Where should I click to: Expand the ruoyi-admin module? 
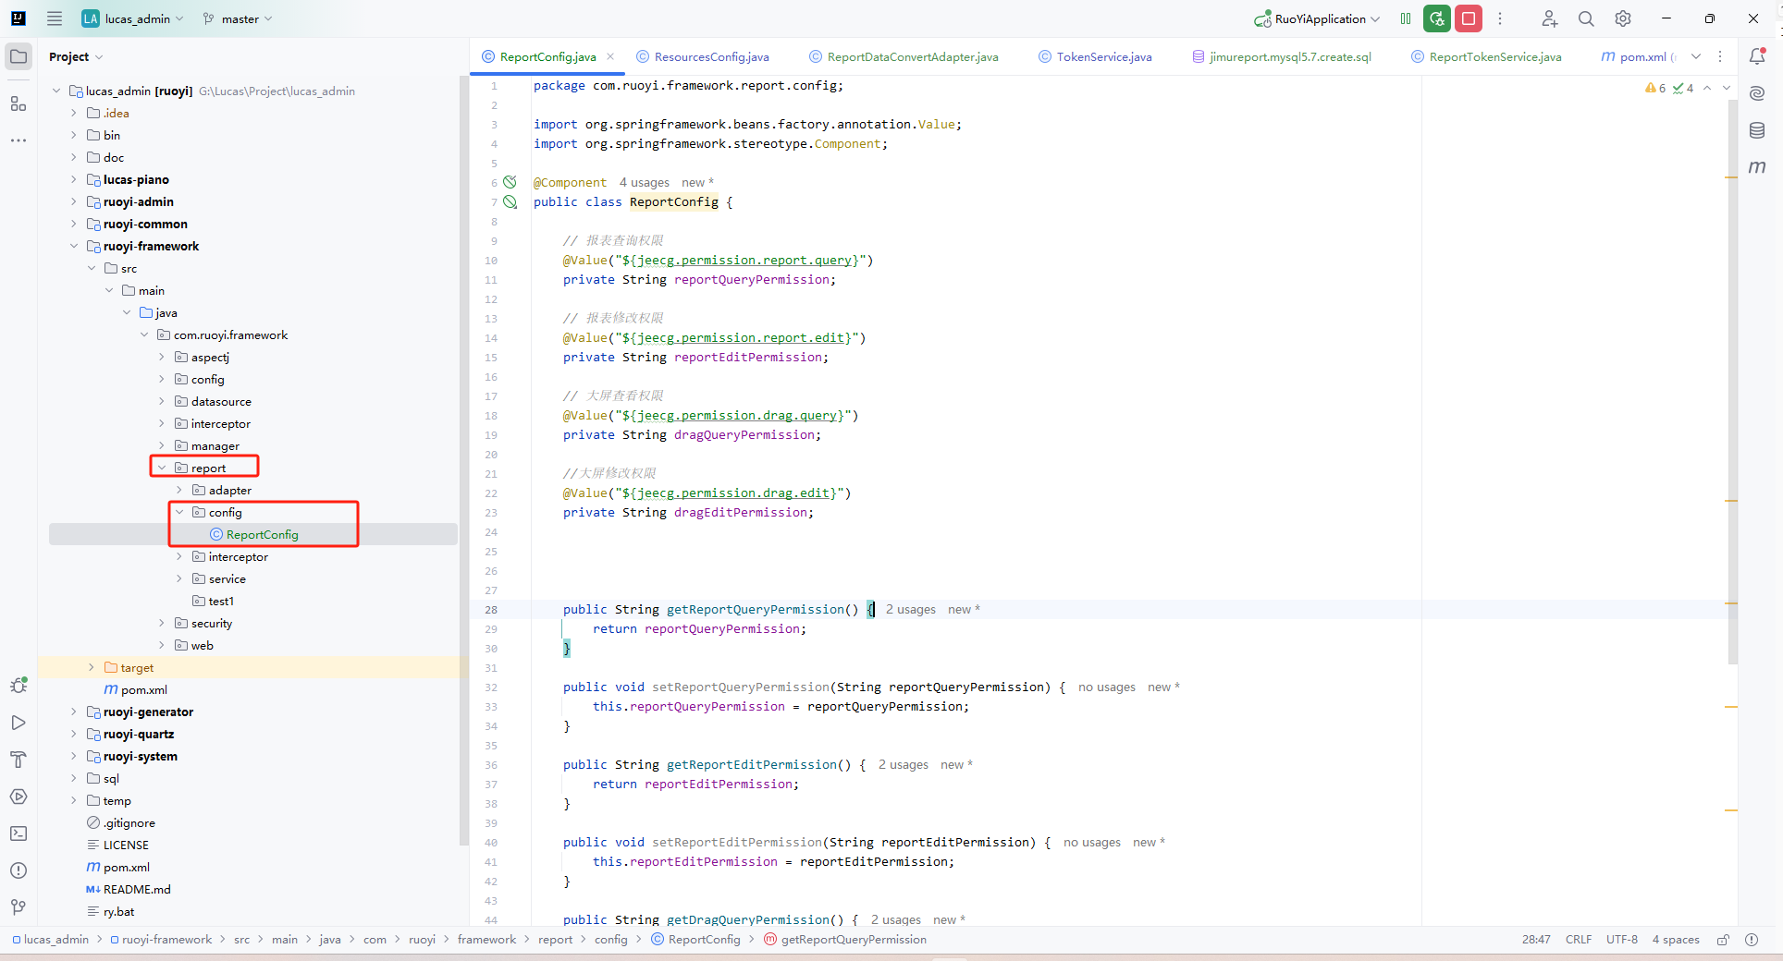[x=74, y=201]
